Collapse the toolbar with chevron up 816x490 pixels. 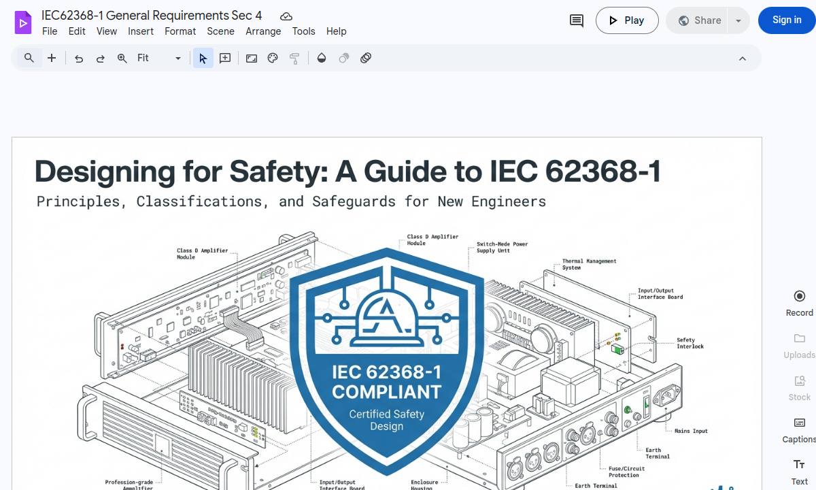[x=743, y=59]
